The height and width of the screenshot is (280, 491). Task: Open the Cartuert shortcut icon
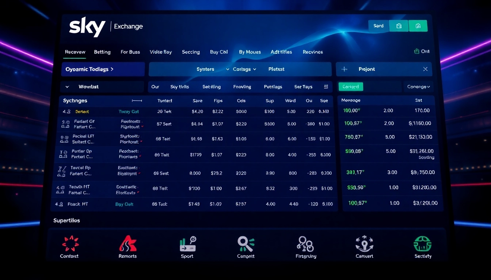(x=364, y=244)
